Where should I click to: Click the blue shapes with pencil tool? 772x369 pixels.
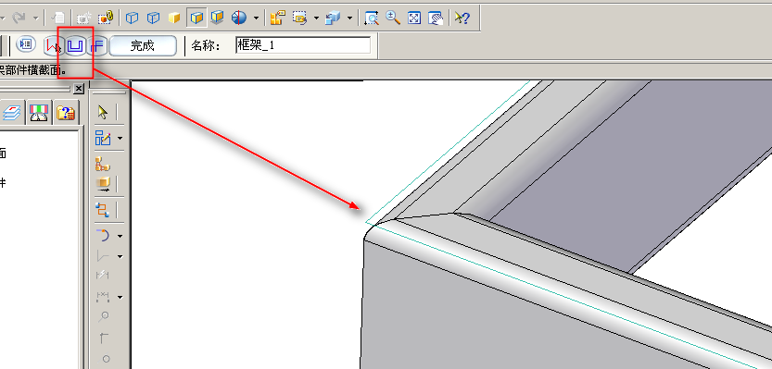tap(103, 138)
